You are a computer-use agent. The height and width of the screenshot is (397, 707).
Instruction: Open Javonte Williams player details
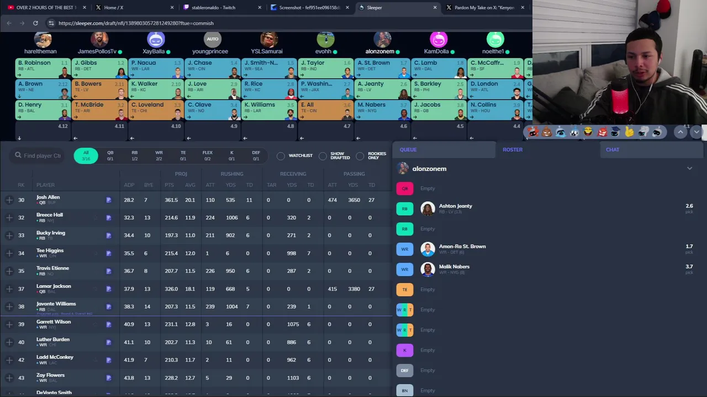[56, 304]
